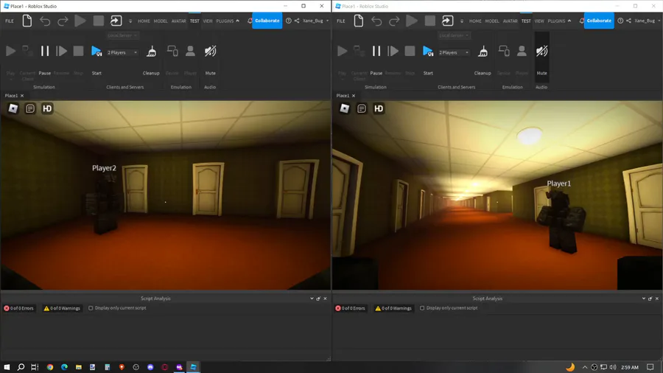Click the Cleanup broom icon in left window

(151, 52)
